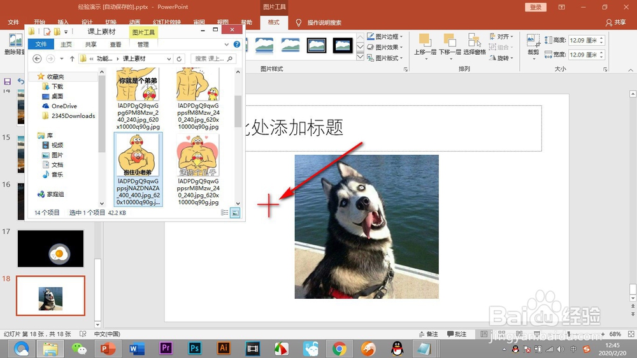Click Remove Background icon in ribbon
The image size is (637, 358).
click(15, 44)
